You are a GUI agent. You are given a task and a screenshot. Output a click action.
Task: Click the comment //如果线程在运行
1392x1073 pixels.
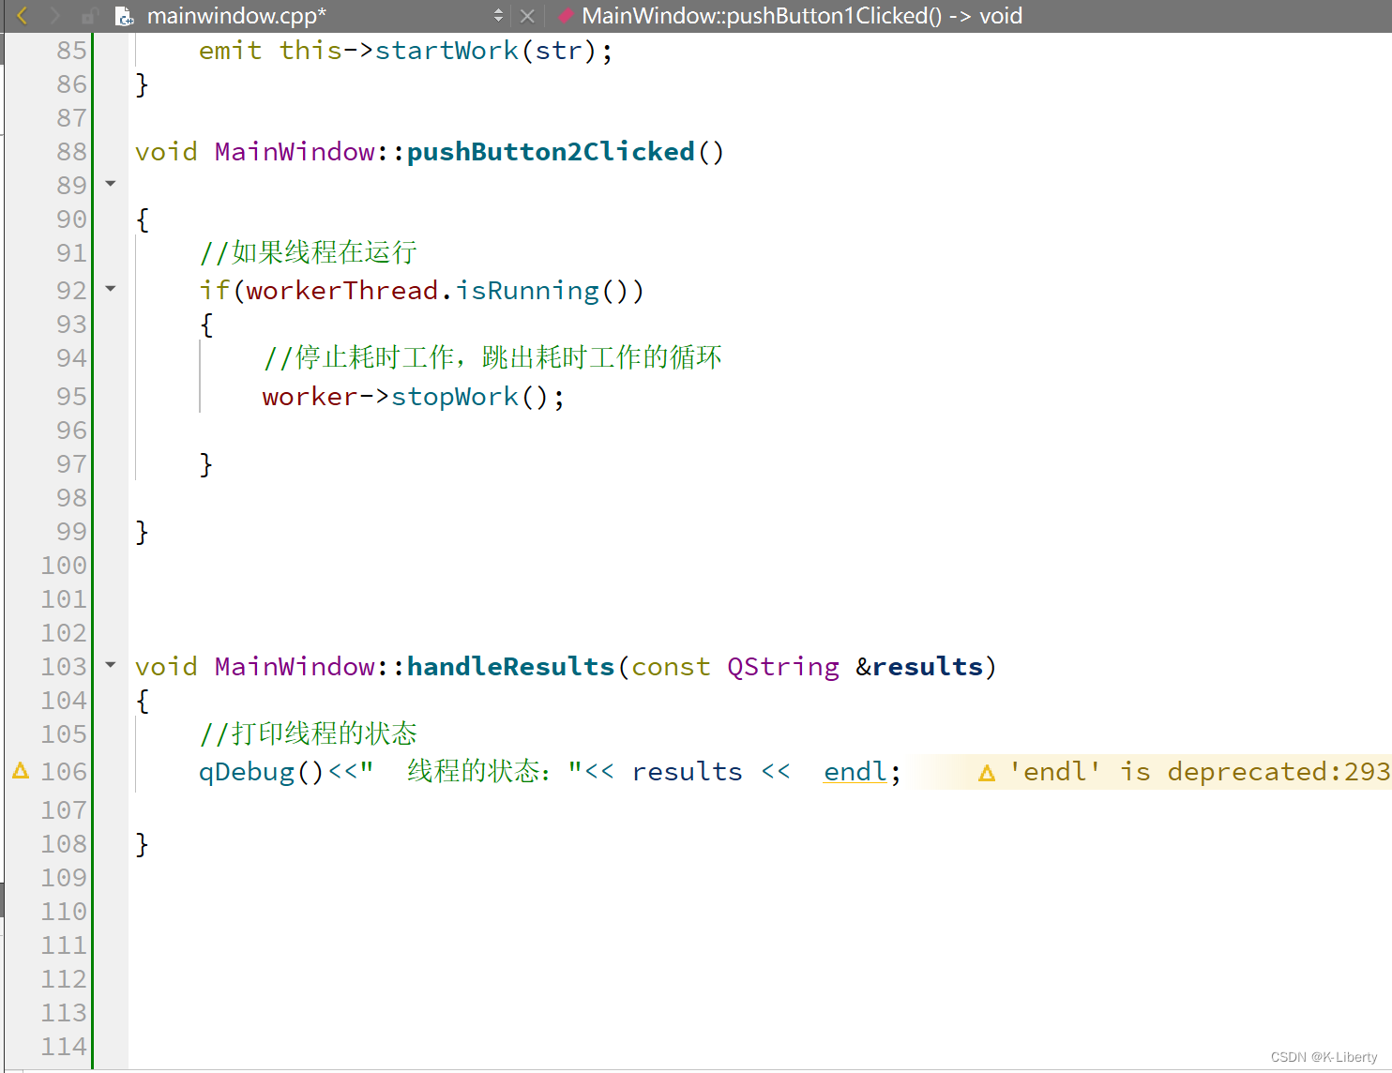(309, 252)
